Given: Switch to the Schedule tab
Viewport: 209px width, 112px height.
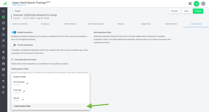Looking at the screenshot, I should 45,24.
